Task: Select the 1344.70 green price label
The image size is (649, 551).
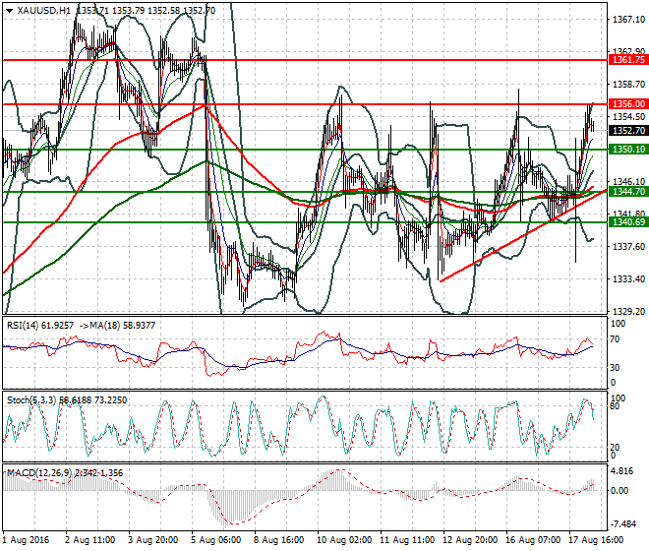Action: point(628,192)
